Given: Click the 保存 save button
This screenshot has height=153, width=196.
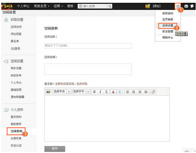Looking at the screenshot, I should [x=55, y=149].
